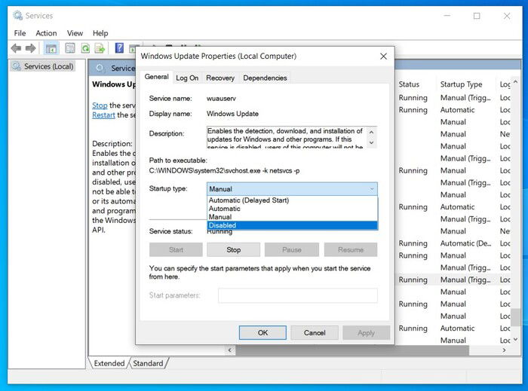Click the horizontal scrollbar left arrow
Viewport: 528px width, 391px height.
(229, 350)
